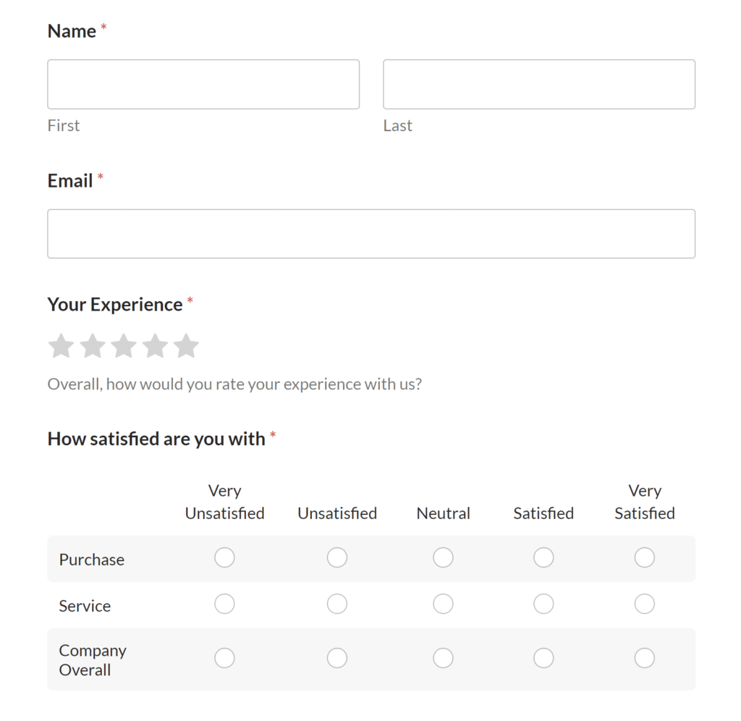The height and width of the screenshot is (721, 741).
Task: Select the second star rating
Action: 92,345
